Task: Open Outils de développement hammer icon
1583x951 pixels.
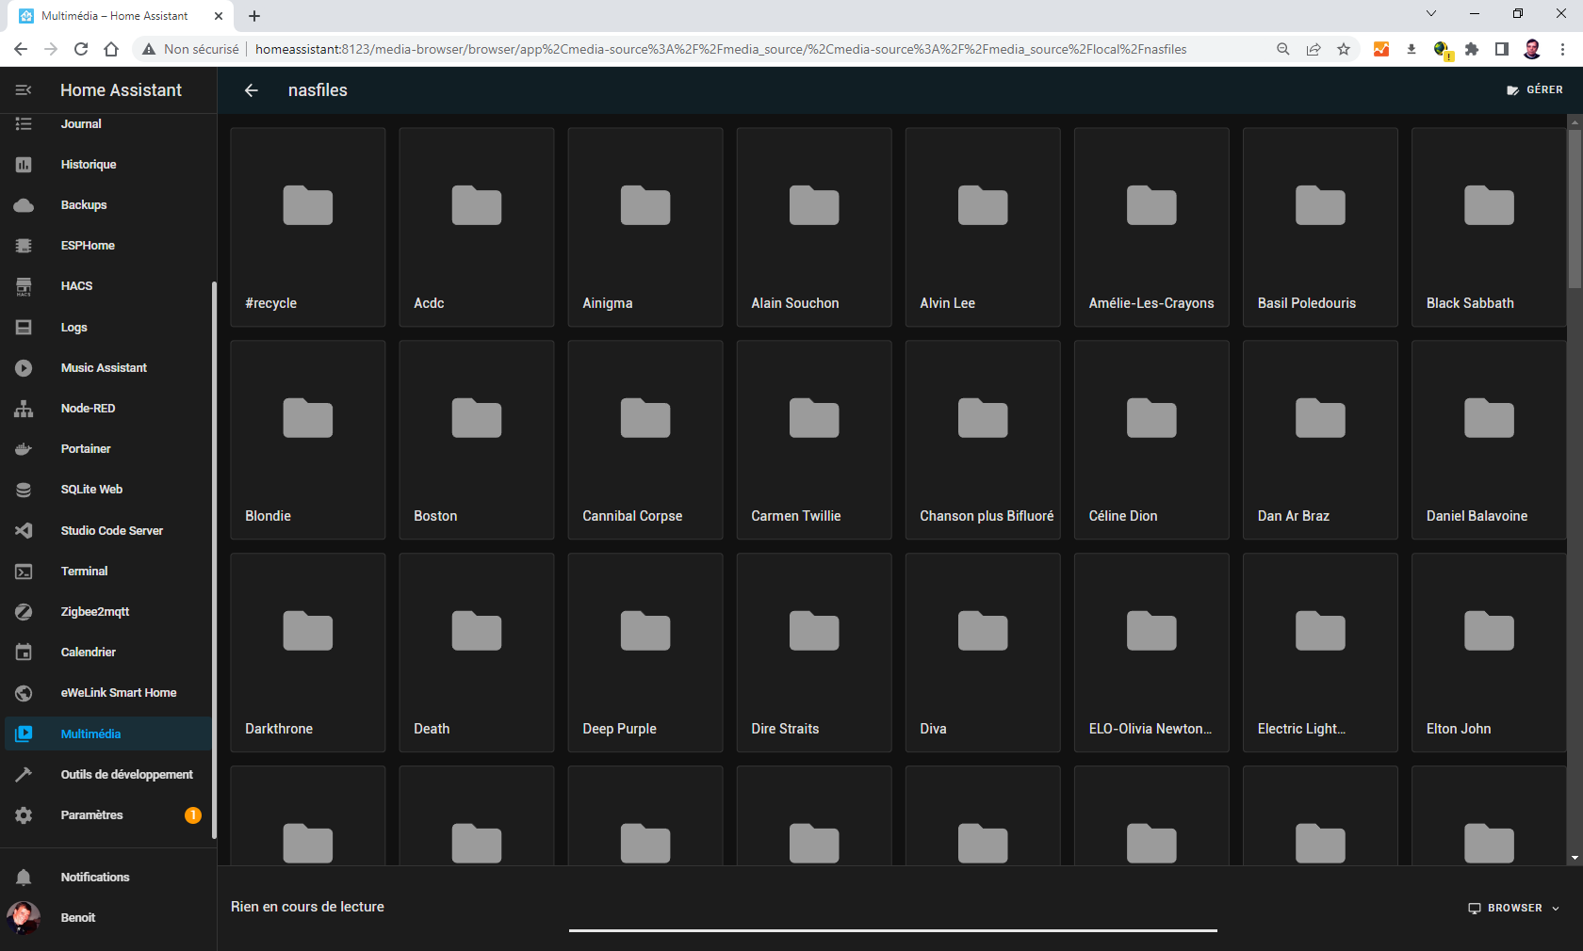Action: 24,775
